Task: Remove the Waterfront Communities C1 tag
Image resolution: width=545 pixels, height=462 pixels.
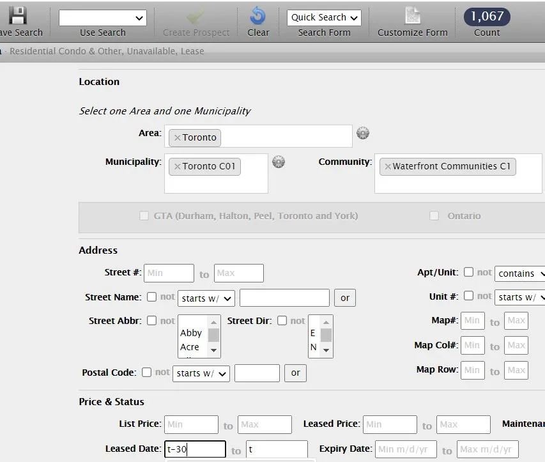Action: [388, 167]
